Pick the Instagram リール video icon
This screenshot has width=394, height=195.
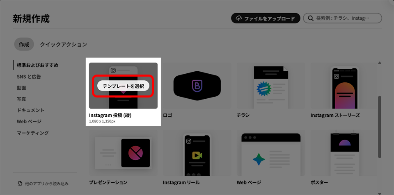(197, 155)
